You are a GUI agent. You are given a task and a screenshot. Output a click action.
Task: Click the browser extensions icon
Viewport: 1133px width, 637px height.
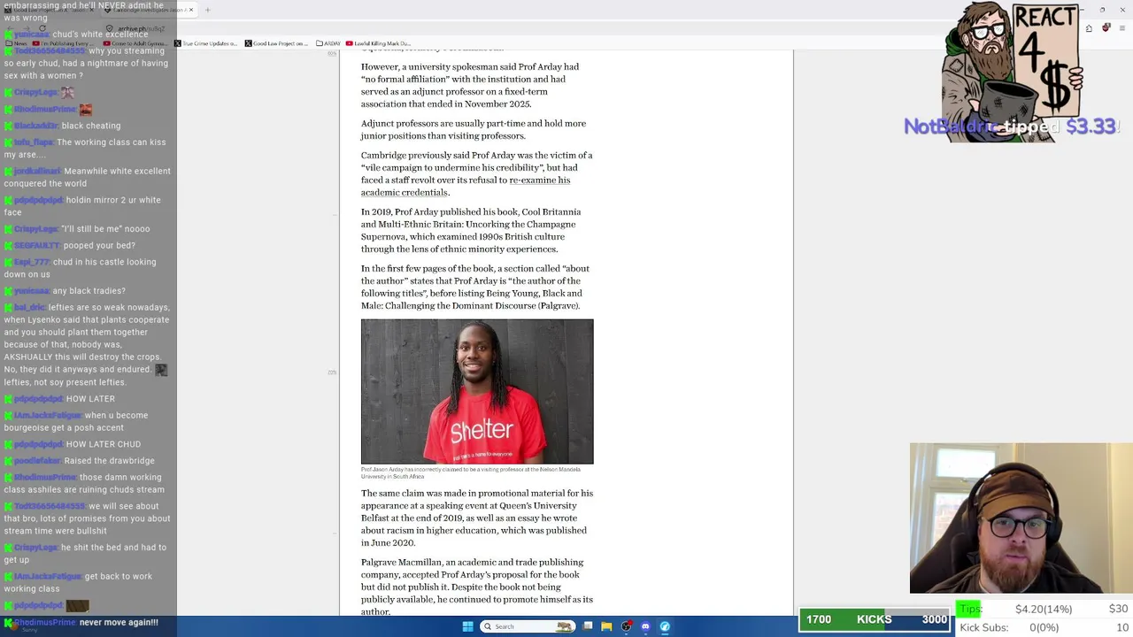[x=1089, y=28]
